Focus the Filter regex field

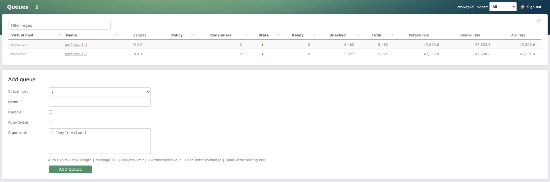(59, 25)
